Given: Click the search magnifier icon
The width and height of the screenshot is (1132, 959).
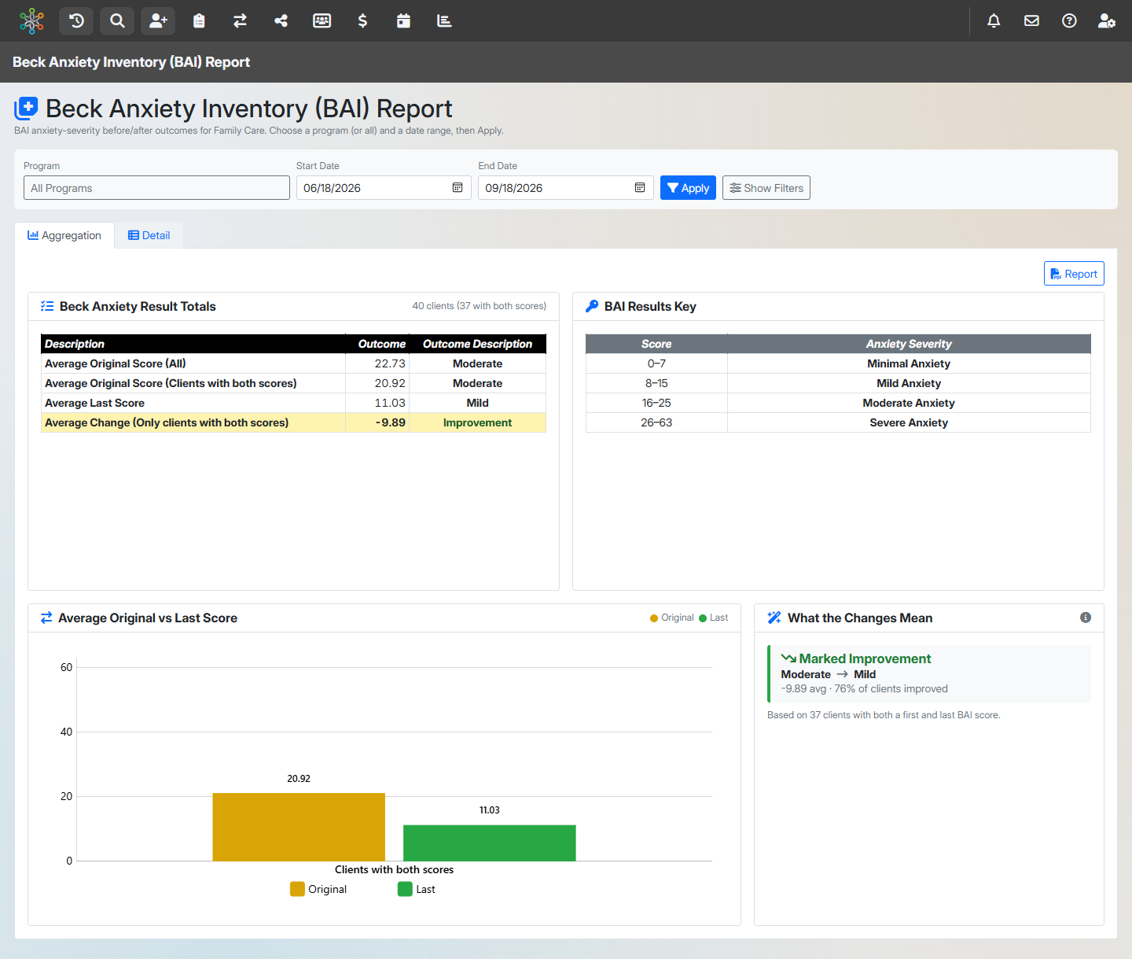Looking at the screenshot, I should (x=117, y=21).
